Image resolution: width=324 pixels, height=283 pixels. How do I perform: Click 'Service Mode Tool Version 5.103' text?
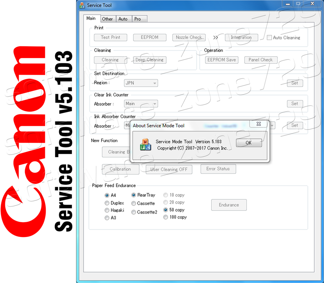[189, 141]
